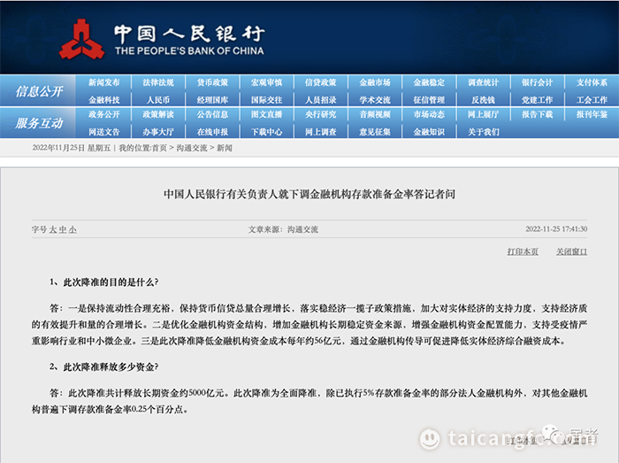The width and height of the screenshot is (619, 463).
Task: Go to 国际交往 page
Action: coord(266,100)
